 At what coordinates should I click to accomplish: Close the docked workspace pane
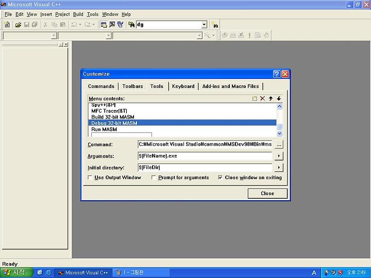pyautogui.click(x=66, y=44)
